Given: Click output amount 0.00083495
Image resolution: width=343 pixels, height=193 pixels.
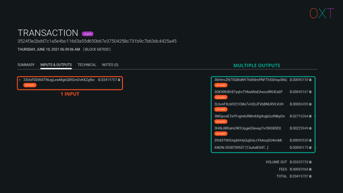Looking at the screenshot, I should (300, 104).
